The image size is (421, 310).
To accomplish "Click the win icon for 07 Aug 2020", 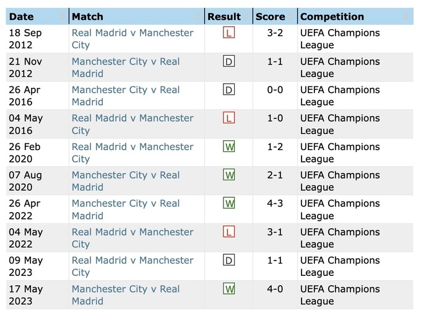I will coord(229,175).
